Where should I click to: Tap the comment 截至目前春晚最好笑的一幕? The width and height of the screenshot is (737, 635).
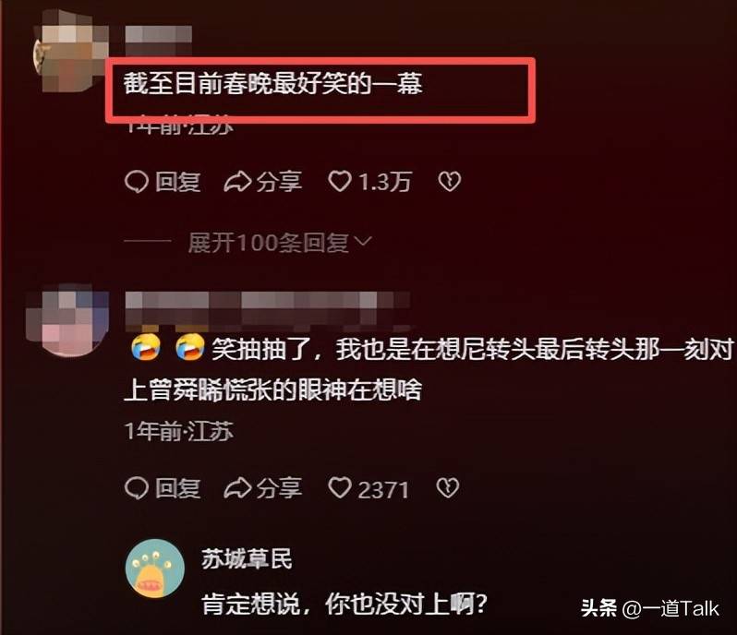tap(273, 83)
